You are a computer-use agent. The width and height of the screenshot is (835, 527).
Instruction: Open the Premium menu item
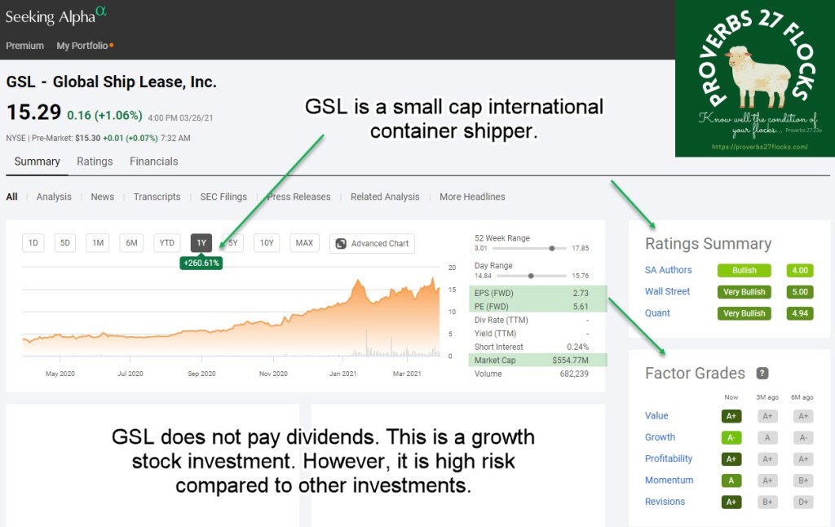pos(24,46)
